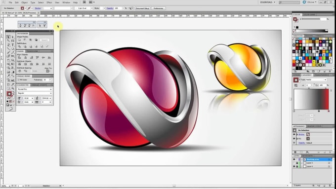This screenshot has width=336, height=189.
Task: Switch to the Align tab
Action: [x=21, y=51]
